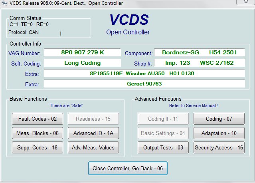Screen dimensions: 255x183
Task: Open Adv. Meas. Values
Action: click(x=93, y=147)
